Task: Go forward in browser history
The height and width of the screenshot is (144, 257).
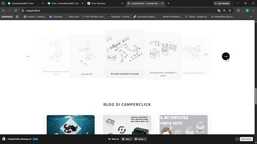Action: (x=9, y=11)
